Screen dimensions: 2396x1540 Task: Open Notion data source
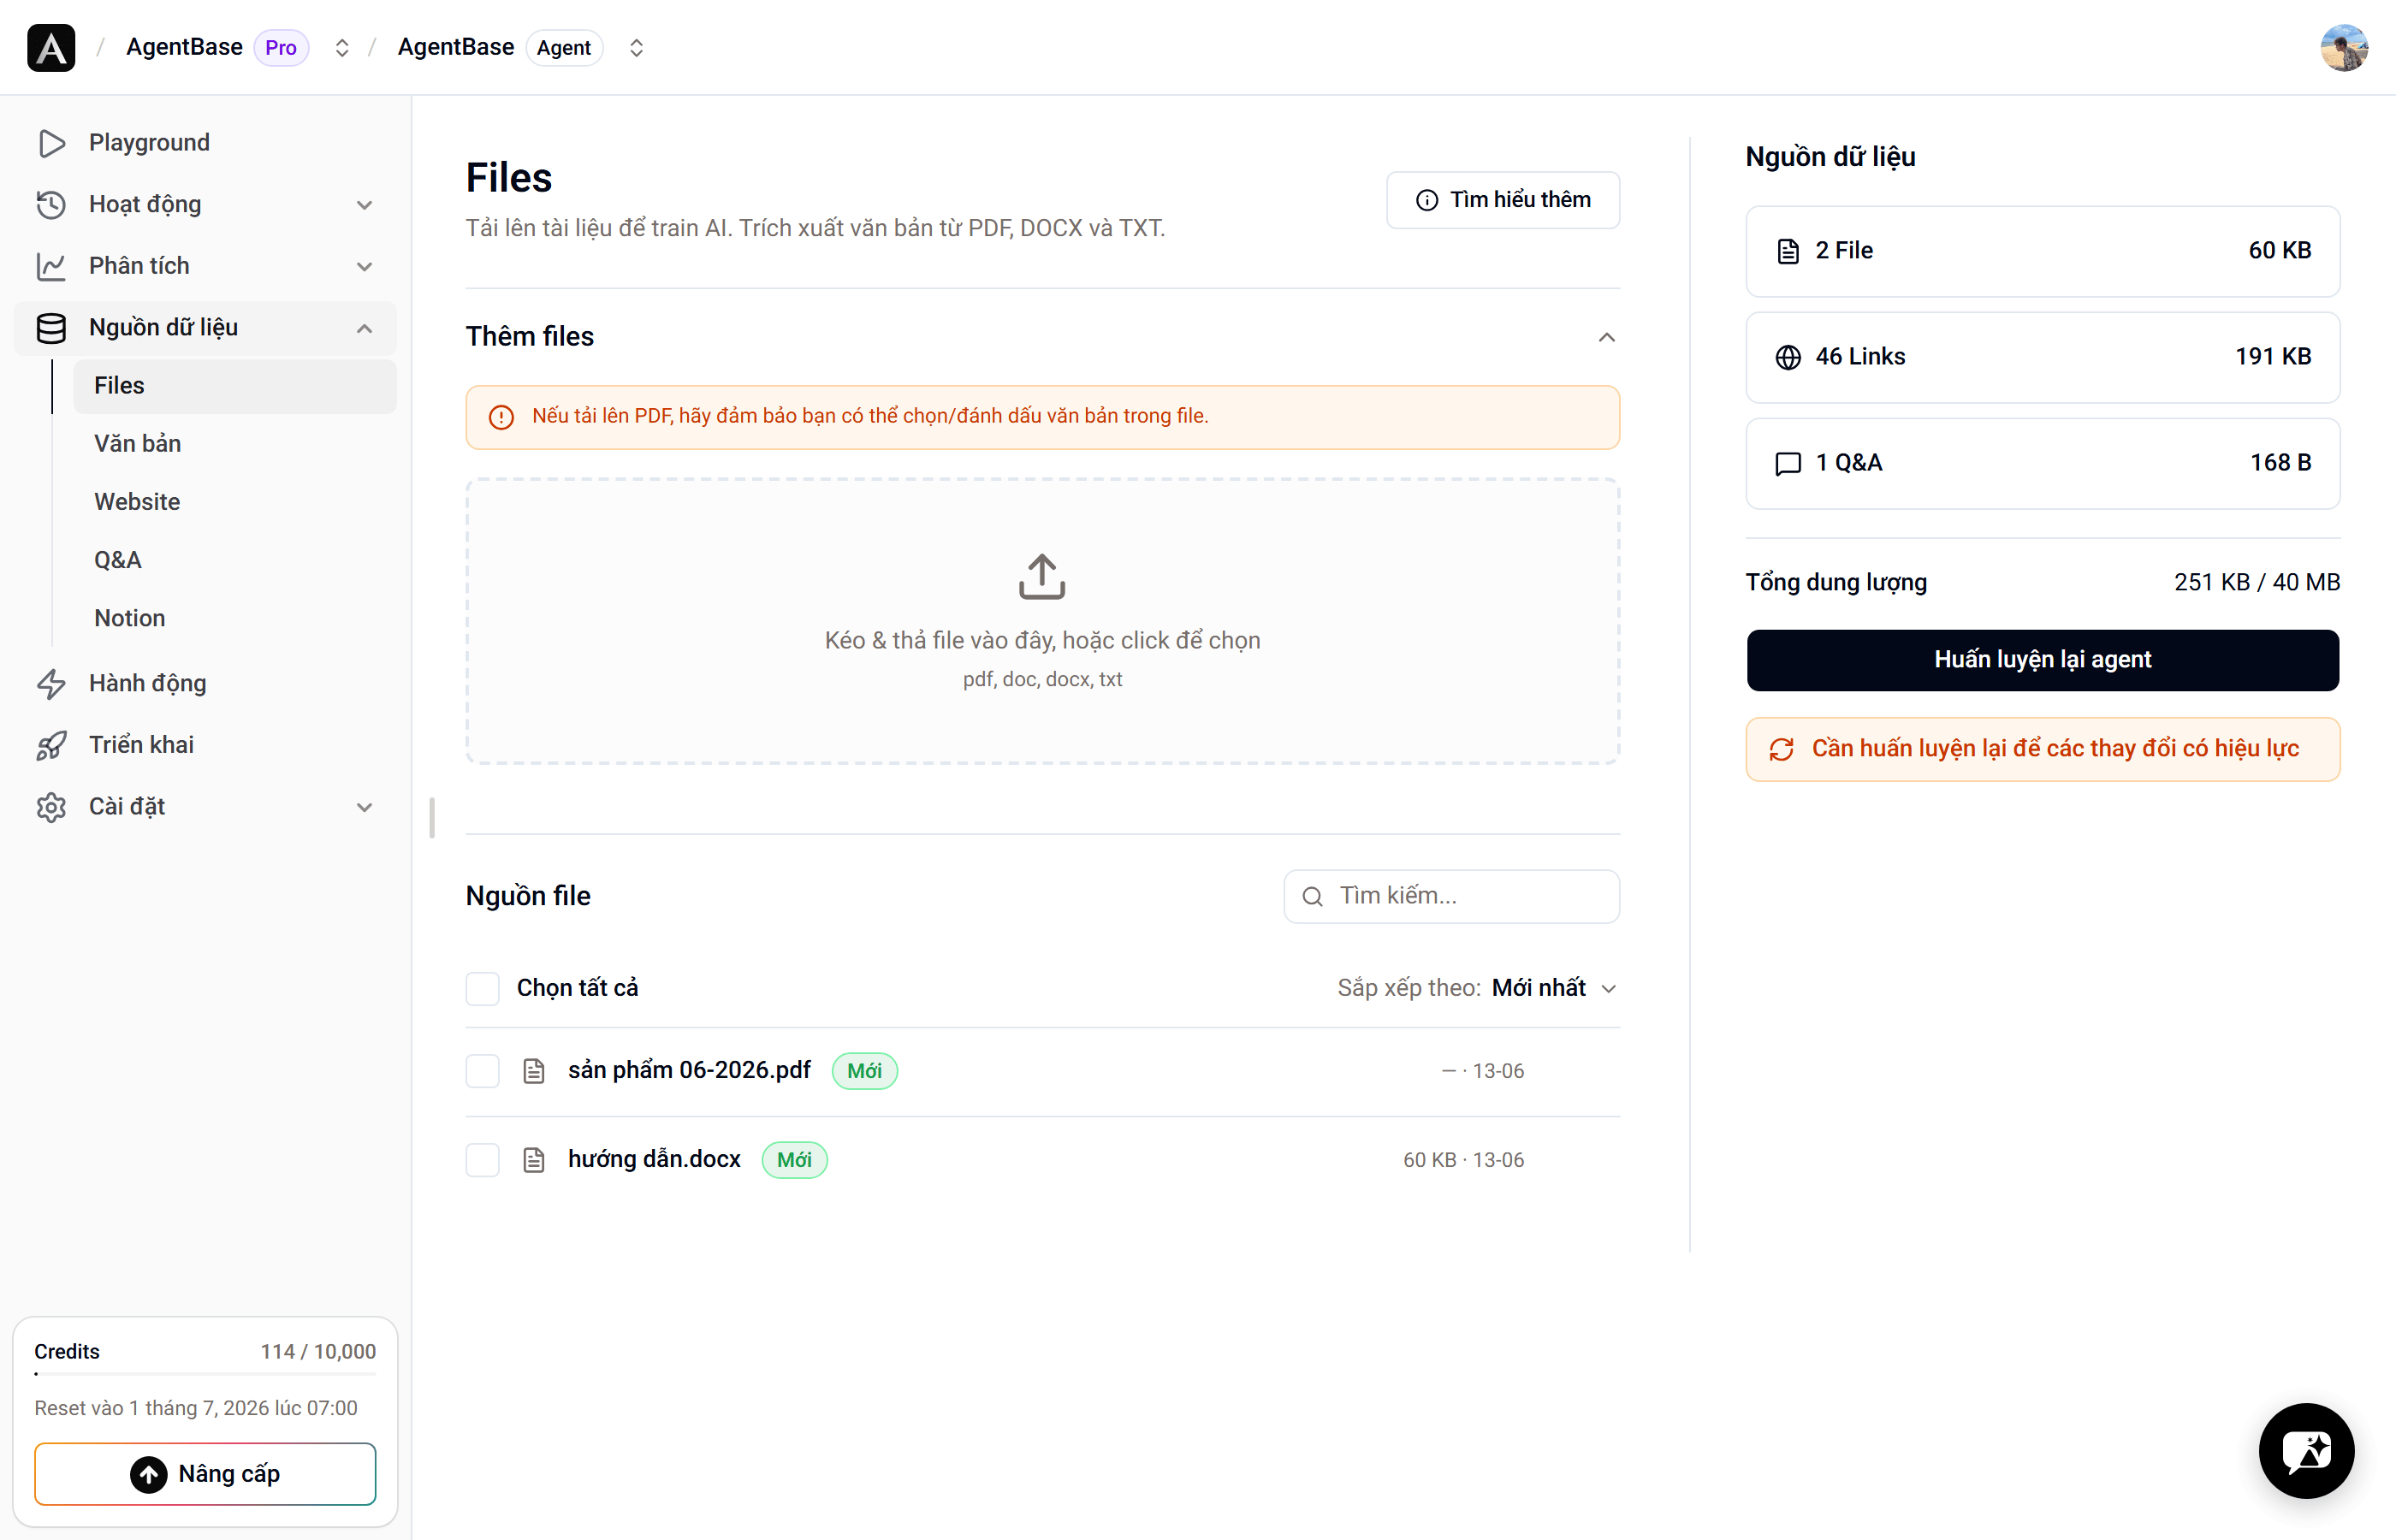point(235,618)
